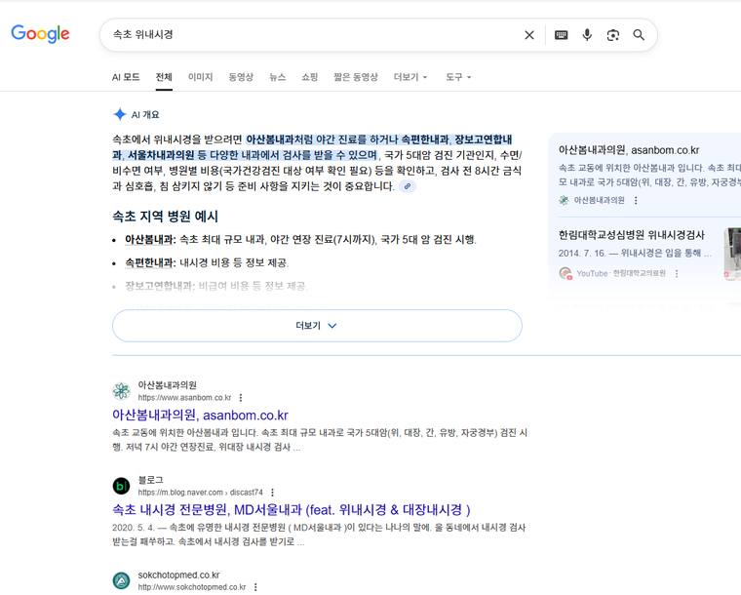741x595 pixels.
Task: Click 아산봄내과 bullet hospital name
Action: point(150,240)
